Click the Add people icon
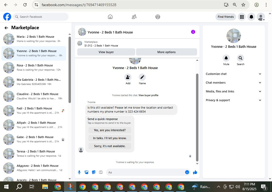The width and height of the screenshot is (272, 192). (x=128, y=77)
